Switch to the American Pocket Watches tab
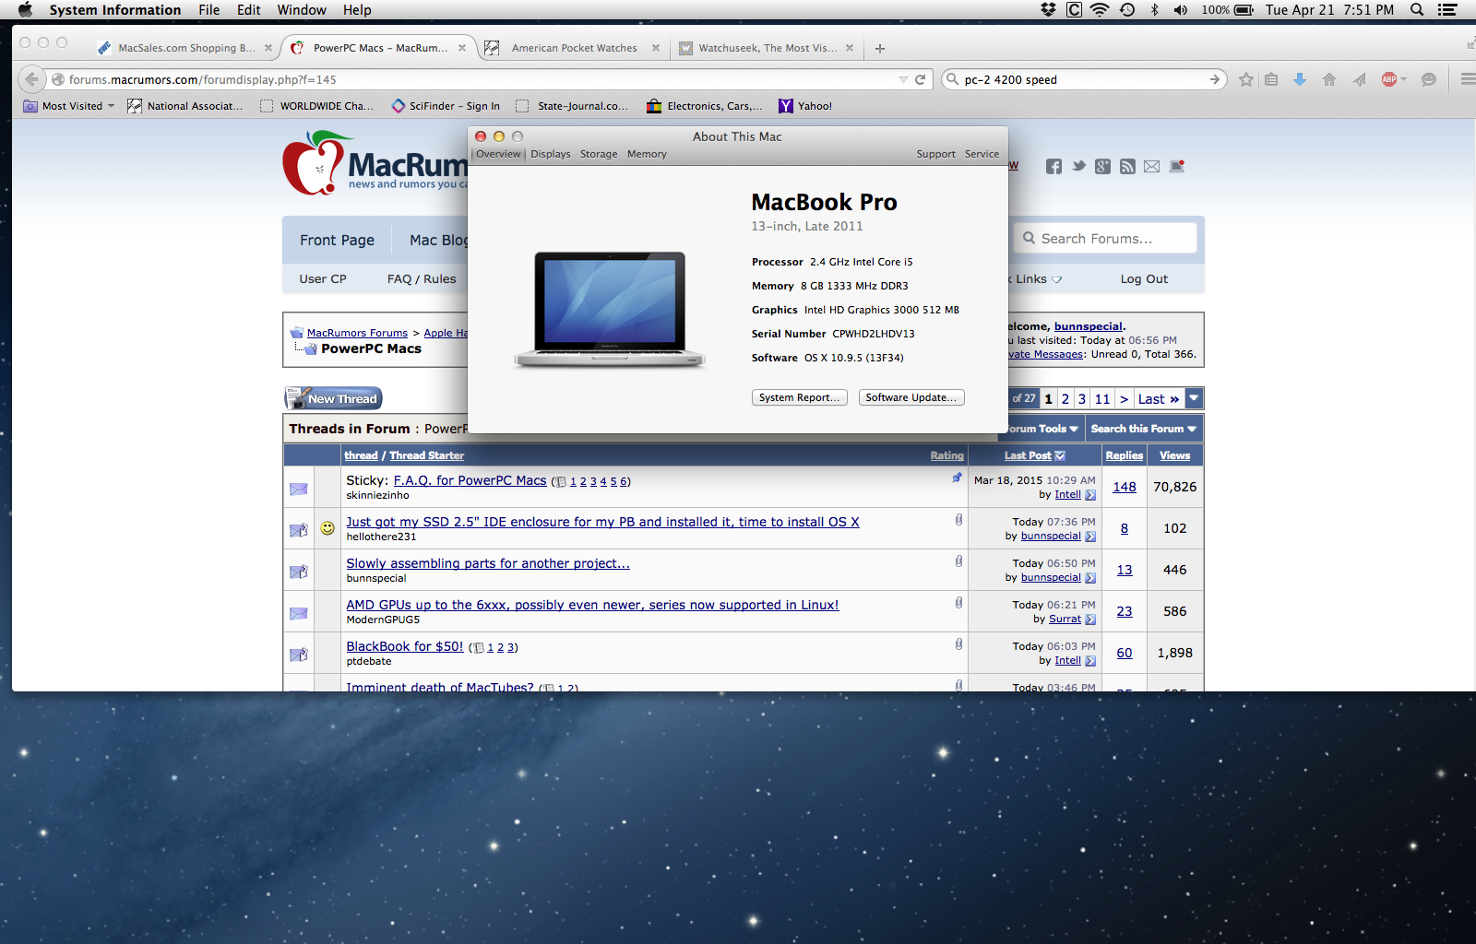The image size is (1476, 944). 574,48
